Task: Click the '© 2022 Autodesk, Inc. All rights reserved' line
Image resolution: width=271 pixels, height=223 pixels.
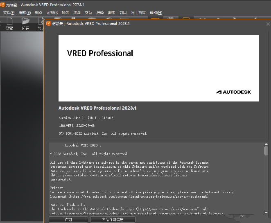Action: point(89,154)
